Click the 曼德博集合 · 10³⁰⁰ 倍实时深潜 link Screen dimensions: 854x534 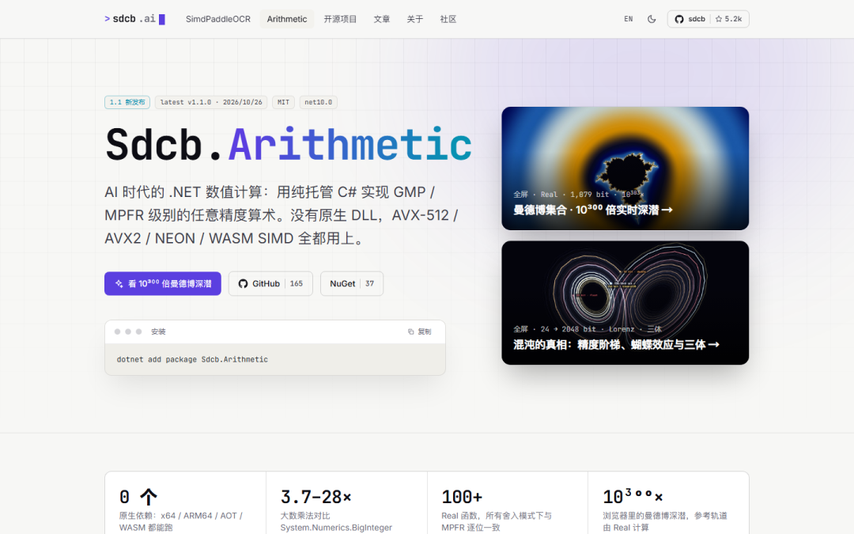592,210
